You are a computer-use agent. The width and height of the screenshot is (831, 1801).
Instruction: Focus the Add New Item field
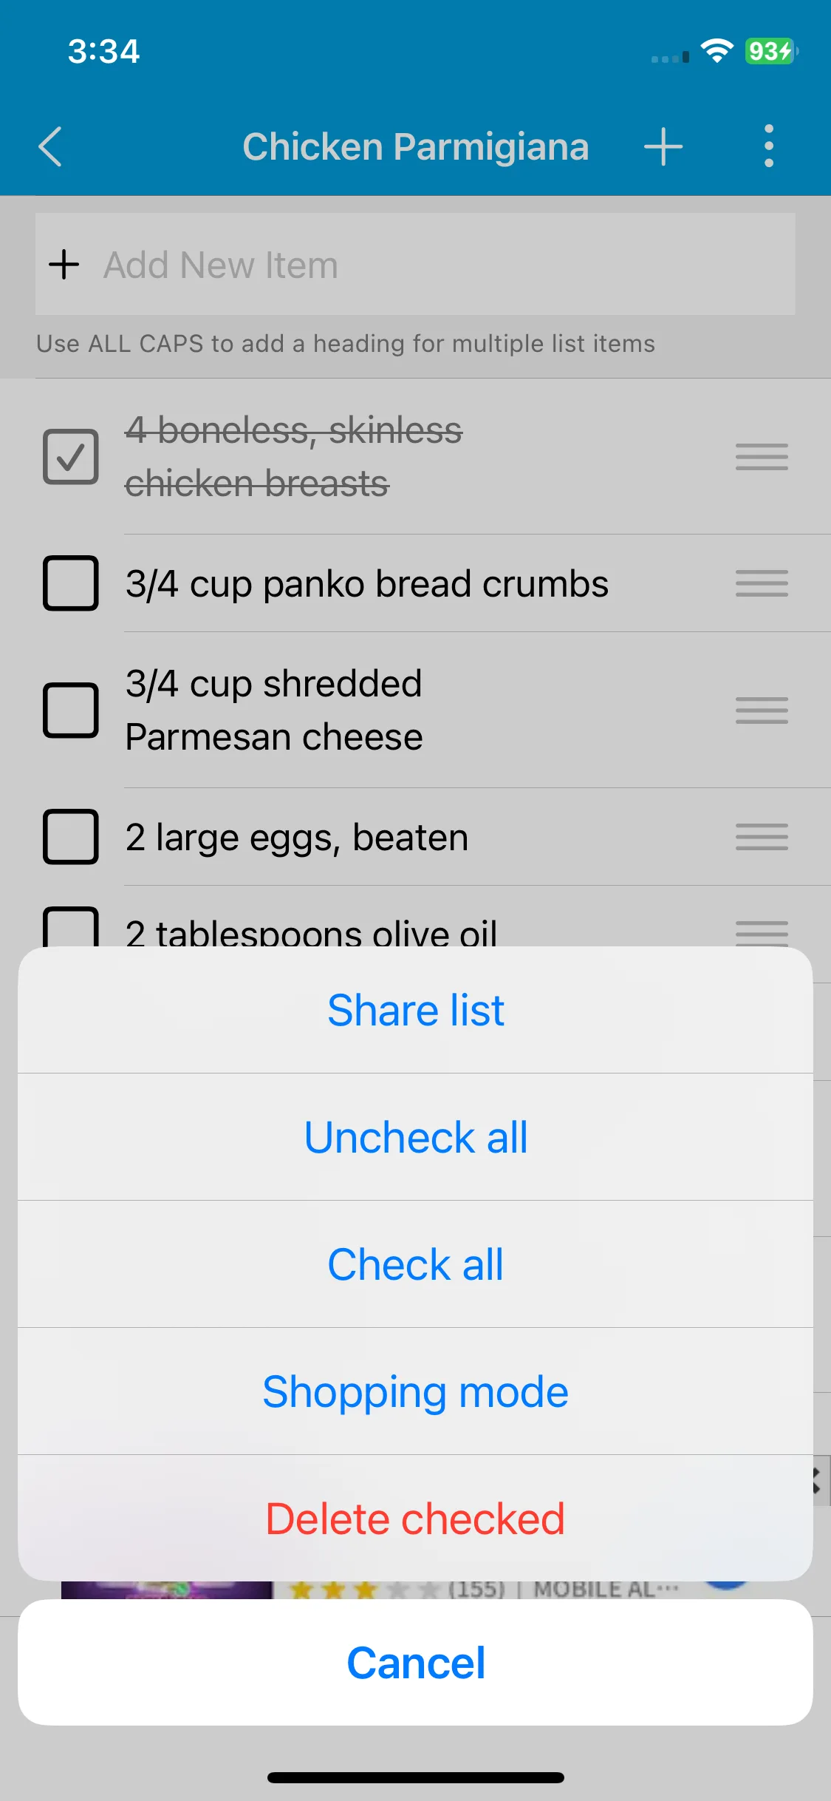tap(415, 265)
